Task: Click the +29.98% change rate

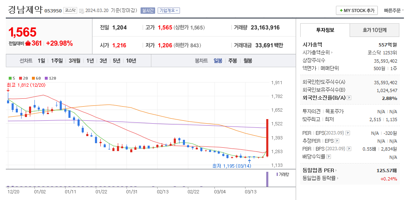Action: [59, 44]
